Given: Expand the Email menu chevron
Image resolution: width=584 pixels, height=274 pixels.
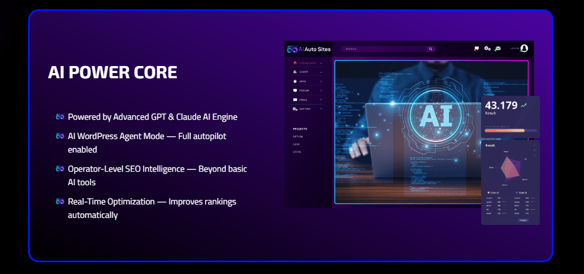Looking at the screenshot, I should pyautogui.click(x=321, y=100).
